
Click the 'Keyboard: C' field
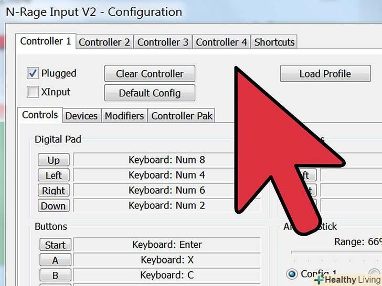167,275
